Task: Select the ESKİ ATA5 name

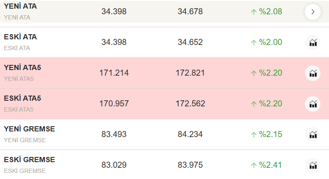Action: pos(23,99)
